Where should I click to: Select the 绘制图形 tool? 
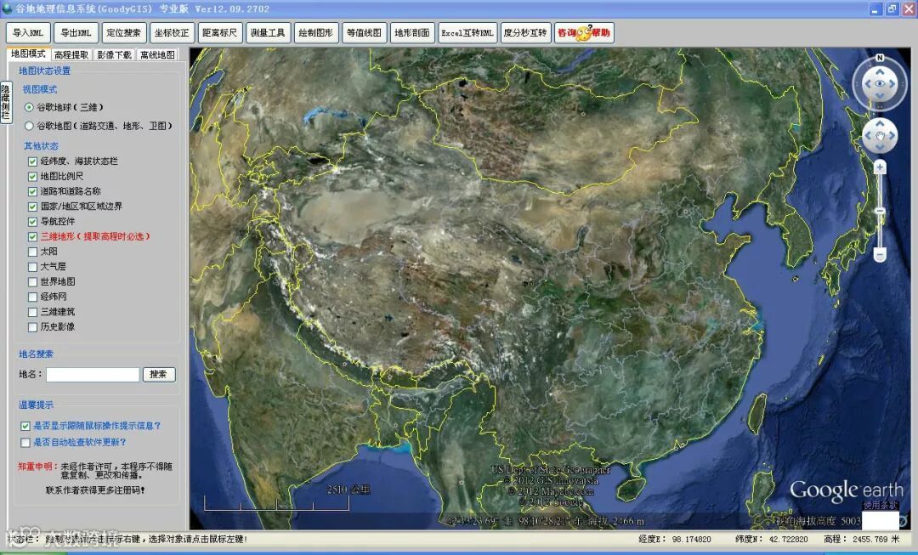pyautogui.click(x=316, y=33)
